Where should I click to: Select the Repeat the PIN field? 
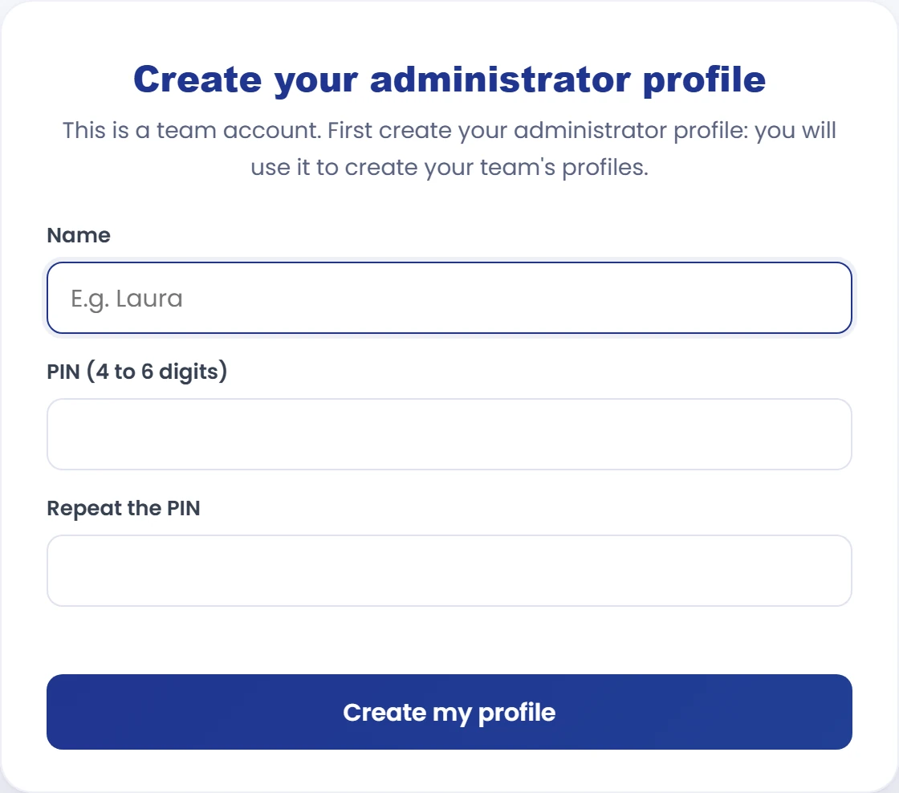pyautogui.click(x=449, y=571)
